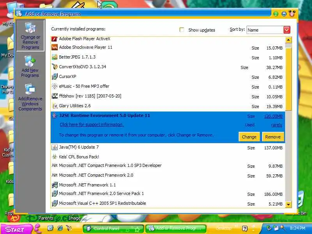The width and height of the screenshot is (312, 234).
Task: Select ConvertXtoDVD 3.1.2.34 entry
Action: click(168, 67)
